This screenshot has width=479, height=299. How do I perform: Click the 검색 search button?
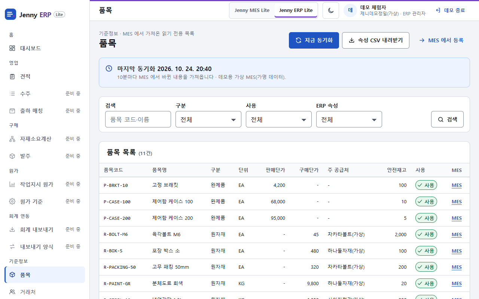coord(447,119)
